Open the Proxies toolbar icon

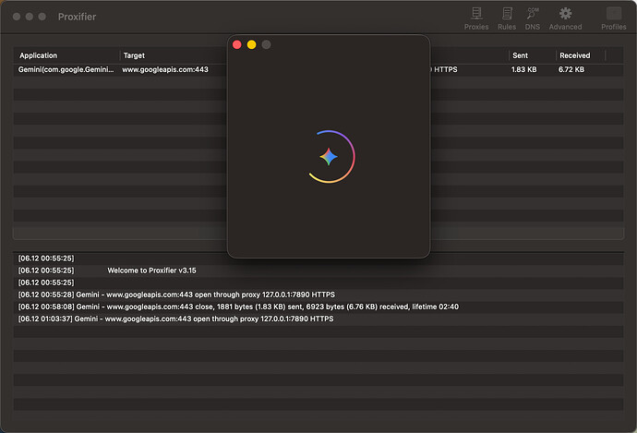[x=476, y=18]
